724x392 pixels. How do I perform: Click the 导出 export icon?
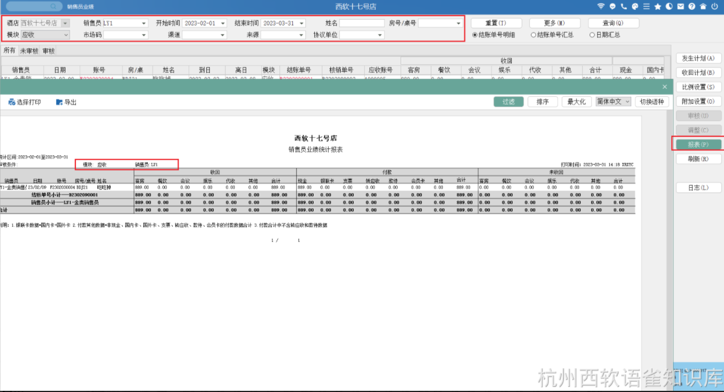tap(59, 102)
